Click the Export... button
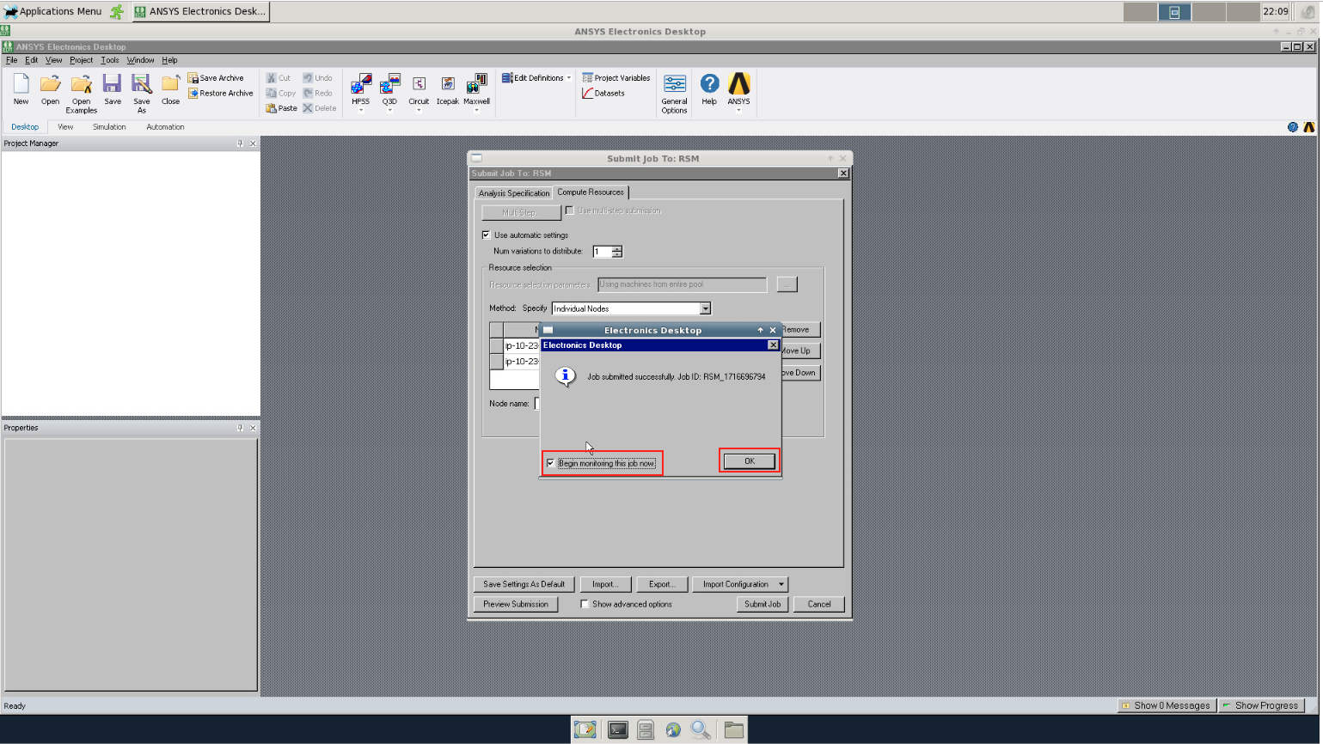Viewport: 1323px width, 744px height. [x=662, y=584]
